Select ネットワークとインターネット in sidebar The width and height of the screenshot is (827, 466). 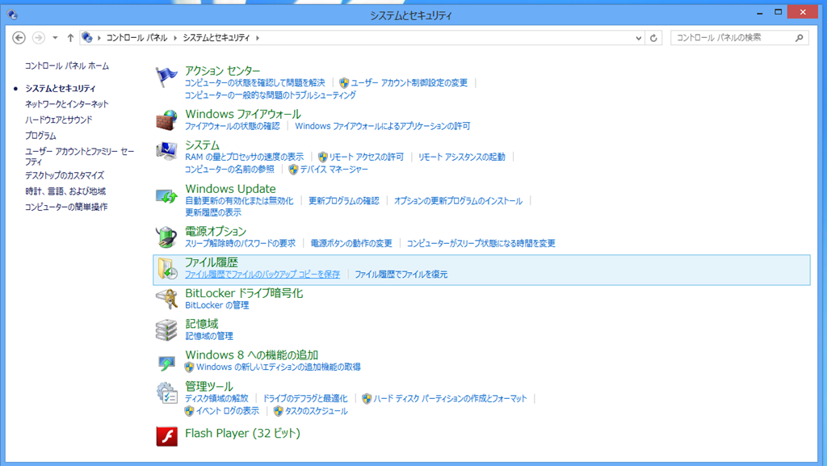pyautogui.click(x=67, y=104)
